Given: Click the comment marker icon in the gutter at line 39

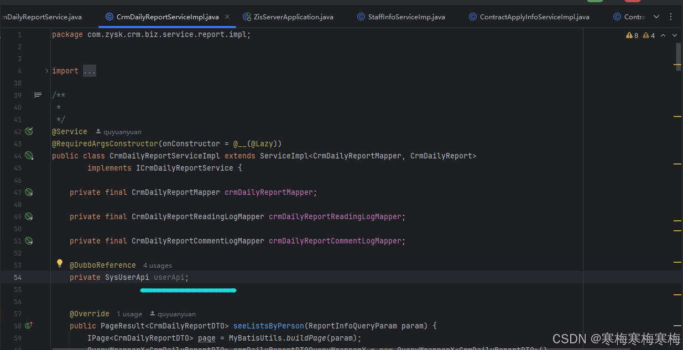Looking at the screenshot, I should pos(38,95).
